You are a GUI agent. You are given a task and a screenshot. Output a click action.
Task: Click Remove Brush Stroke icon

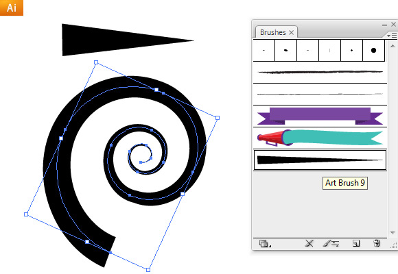(x=309, y=244)
